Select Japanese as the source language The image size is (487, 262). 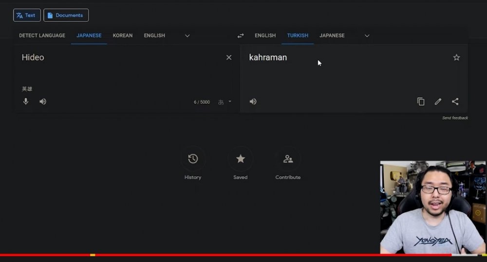point(89,36)
